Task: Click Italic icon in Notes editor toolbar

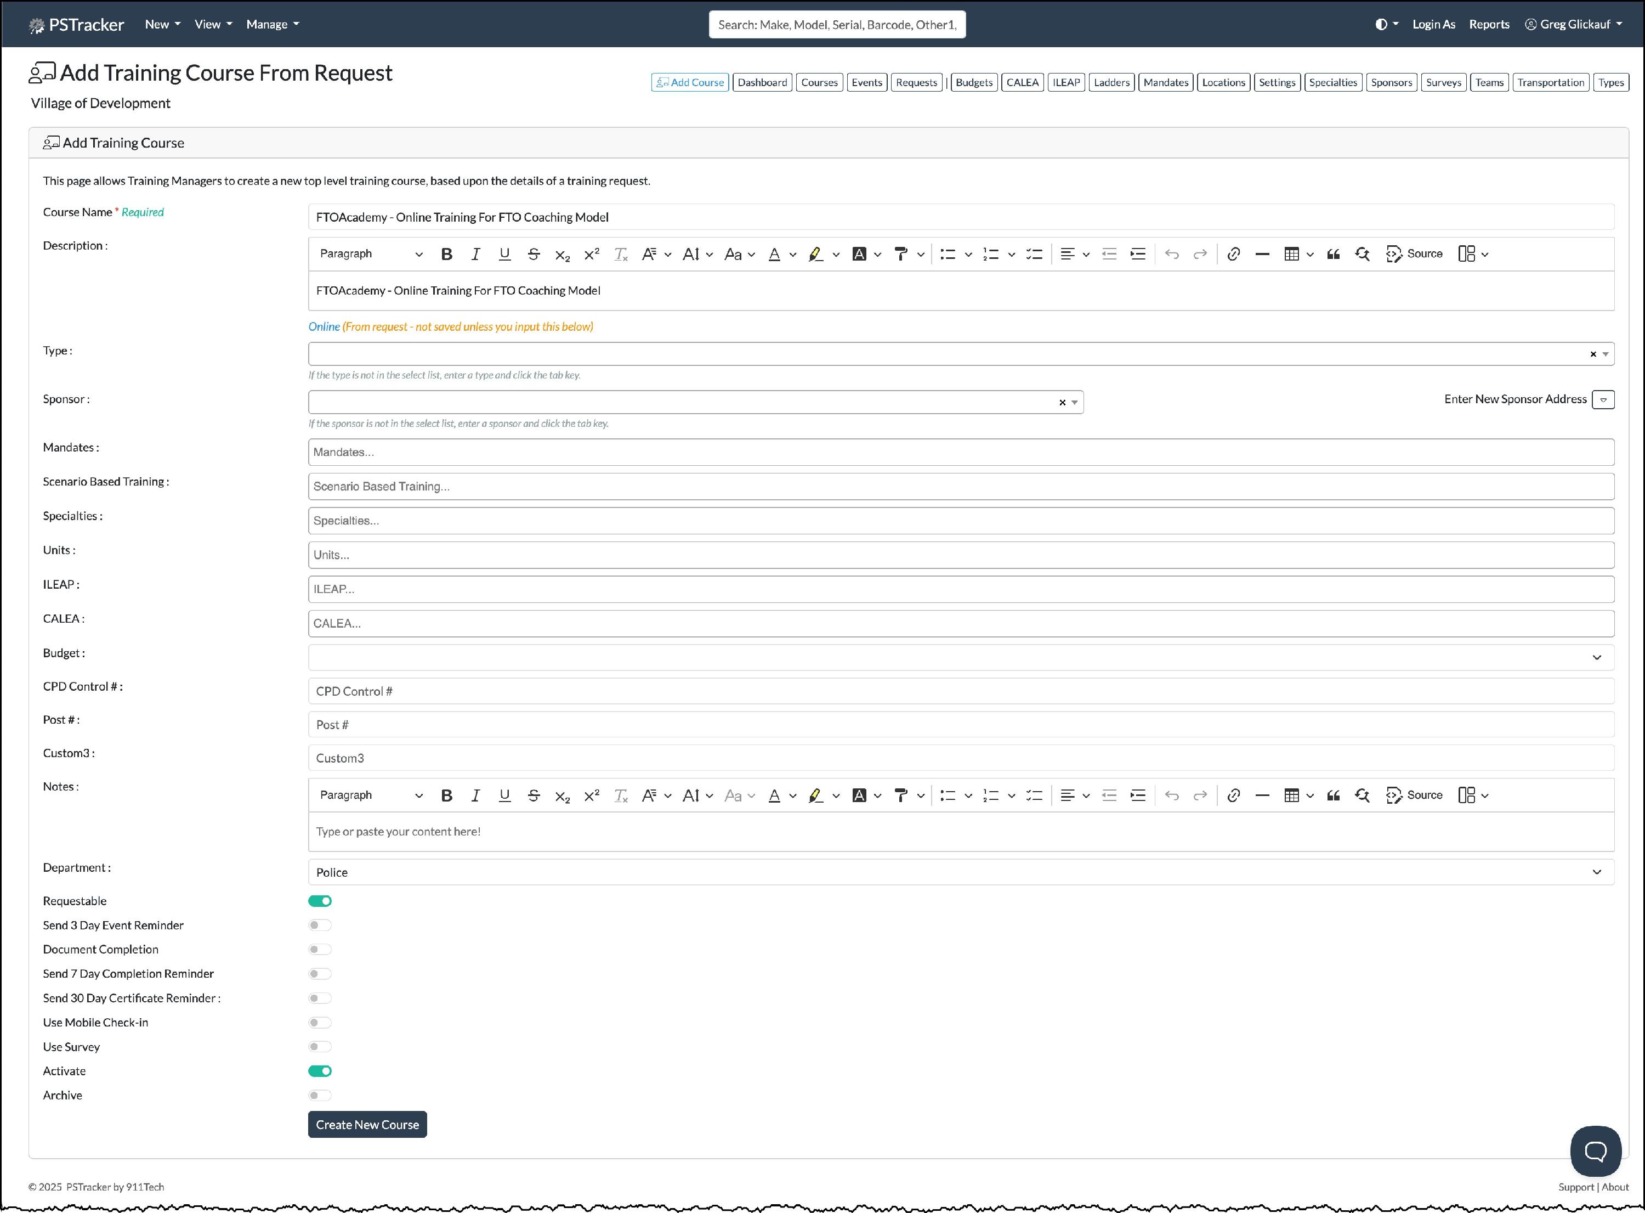Action: click(x=475, y=795)
